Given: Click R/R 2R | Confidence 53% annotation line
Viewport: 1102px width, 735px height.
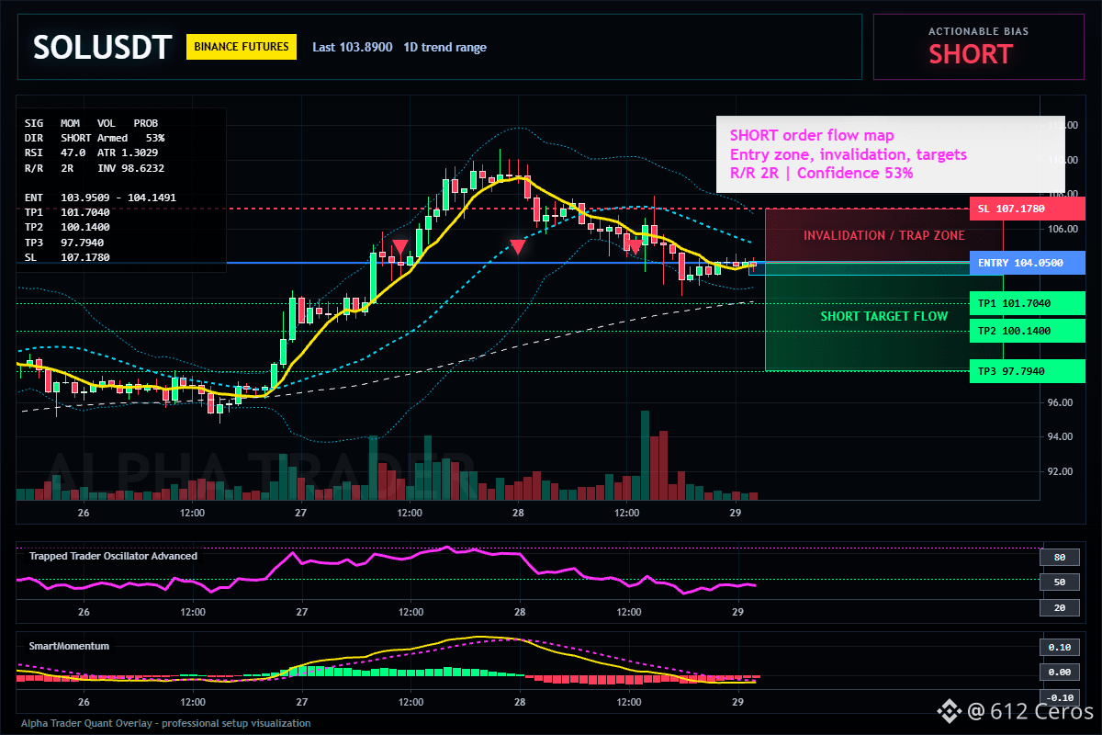Looking at the screenshot, I should tap(821, 173).
